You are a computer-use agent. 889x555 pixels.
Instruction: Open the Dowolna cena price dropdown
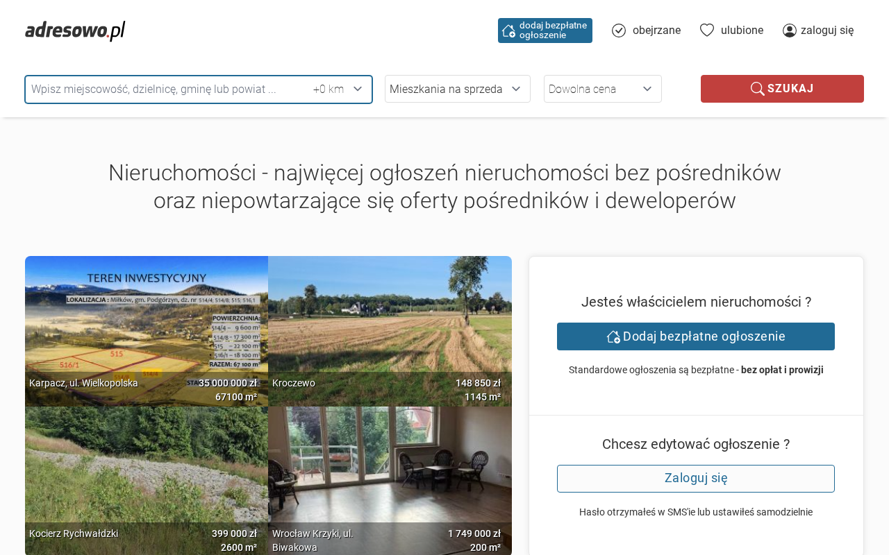click(602, 89)
